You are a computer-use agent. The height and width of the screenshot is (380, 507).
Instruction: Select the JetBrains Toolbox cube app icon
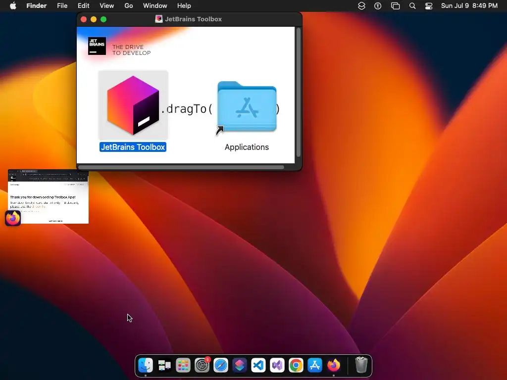pyautogui.click(x=133, y=105)
